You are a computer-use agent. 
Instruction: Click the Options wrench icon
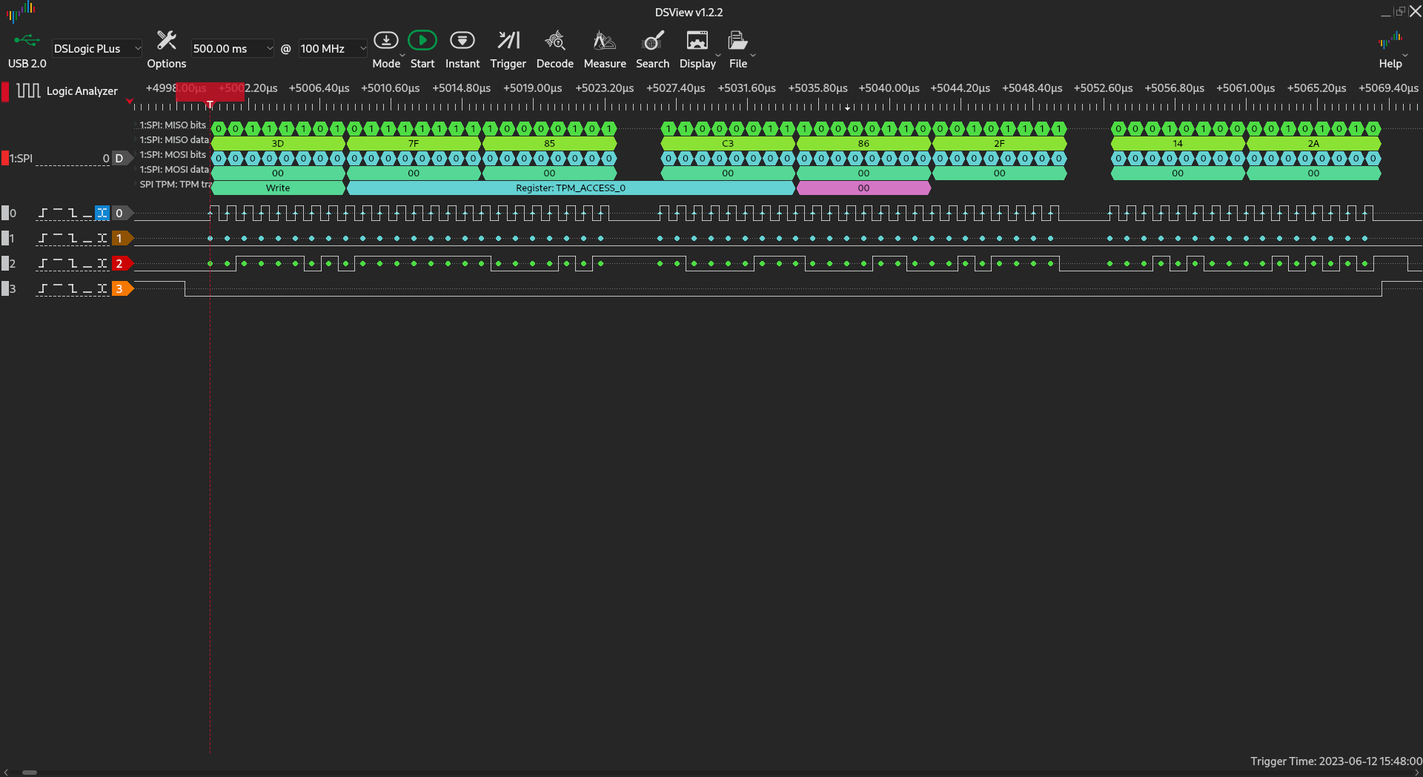pos(166,40)
